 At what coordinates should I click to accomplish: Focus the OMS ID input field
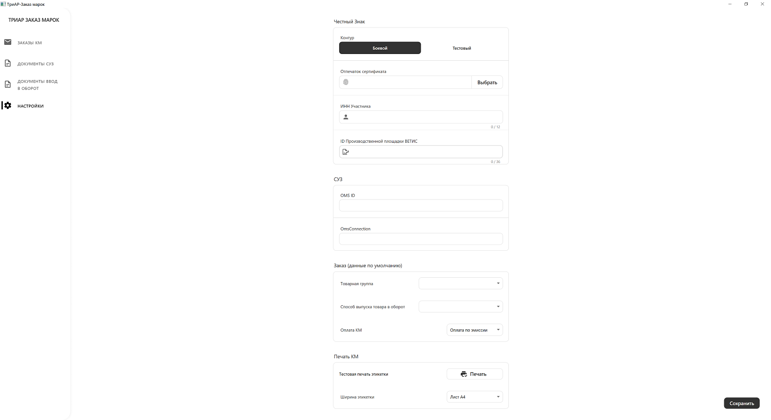tap(421, 205)
